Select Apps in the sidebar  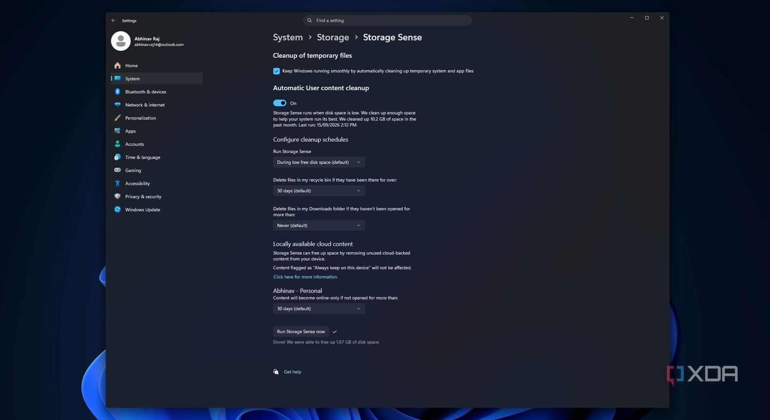pyautogui.click(x=157, y=131)
